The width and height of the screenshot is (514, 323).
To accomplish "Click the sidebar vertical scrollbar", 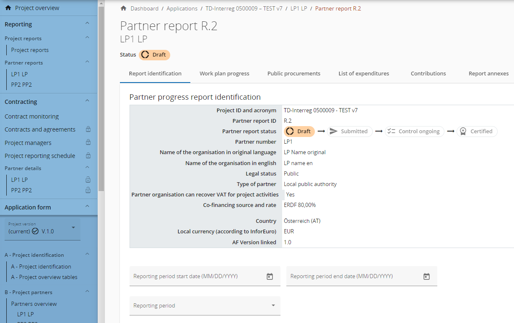I will click(101, 96).
